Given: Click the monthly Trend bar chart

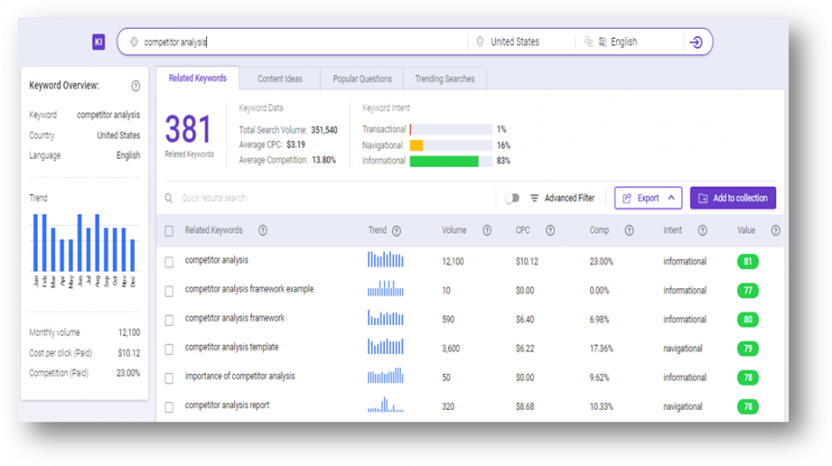Looking at the screenshot, I should tap(84, 251).
